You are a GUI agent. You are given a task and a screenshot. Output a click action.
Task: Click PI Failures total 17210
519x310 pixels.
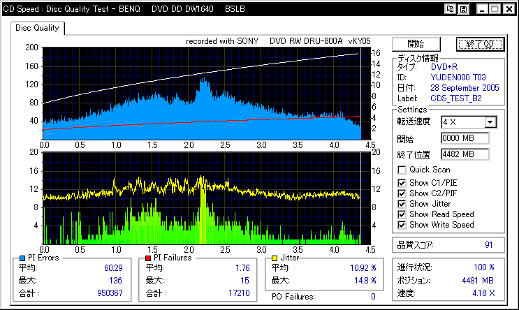tap(239, 293)
